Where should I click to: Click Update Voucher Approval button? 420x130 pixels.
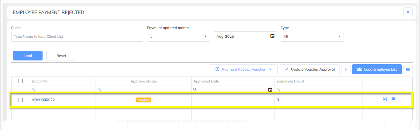pyautogui.click(x=309, y=70)
